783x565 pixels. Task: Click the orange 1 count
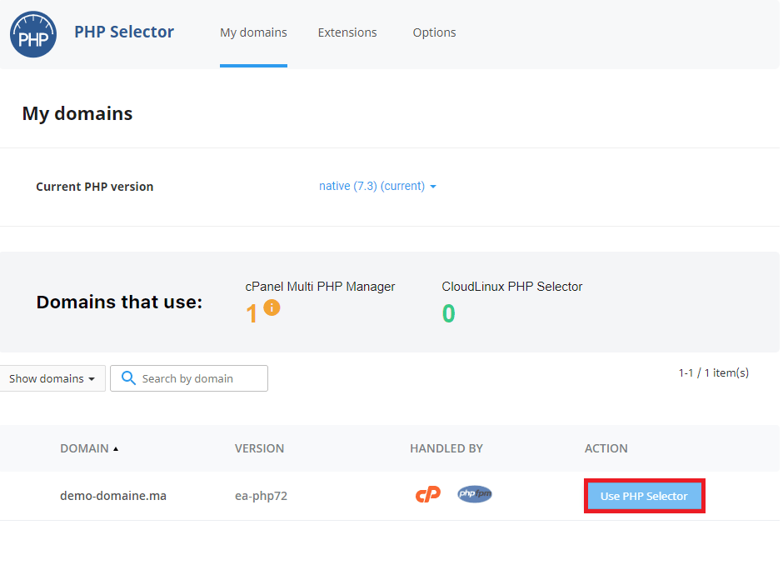[252, 314]
